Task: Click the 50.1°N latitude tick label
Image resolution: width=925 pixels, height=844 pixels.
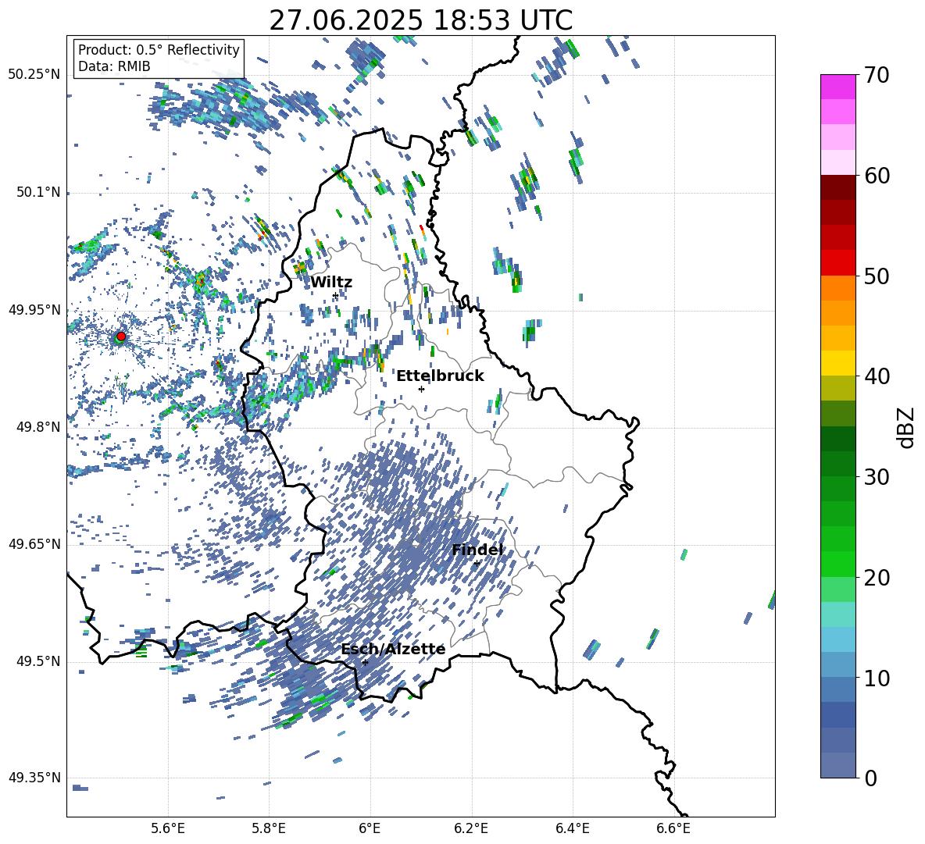Action: 38,193
